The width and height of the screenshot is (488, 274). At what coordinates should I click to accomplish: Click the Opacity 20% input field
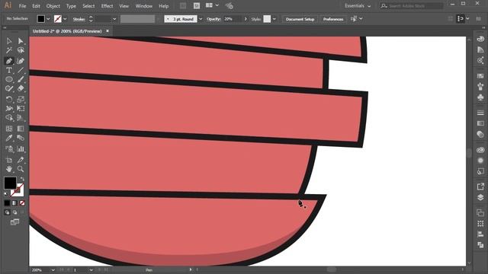(233, 19)
